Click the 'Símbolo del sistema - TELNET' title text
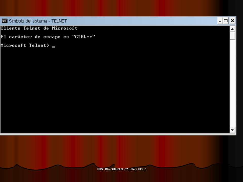 point(38,21)
